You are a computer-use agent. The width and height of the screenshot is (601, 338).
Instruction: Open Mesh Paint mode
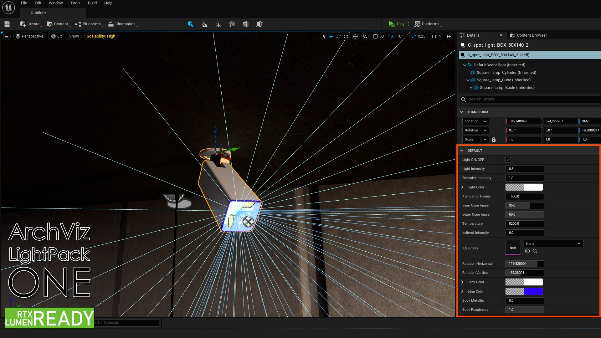pyautogui.click(x=232, y=24)
